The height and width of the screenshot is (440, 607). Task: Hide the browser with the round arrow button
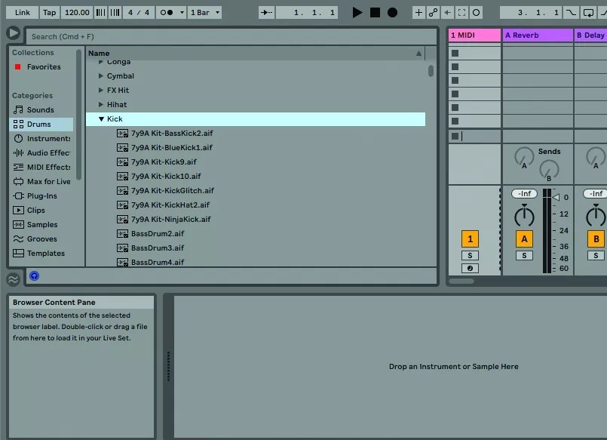(13, 33)
